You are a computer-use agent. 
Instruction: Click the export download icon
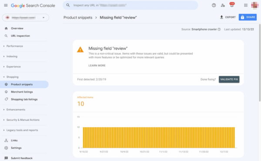coord(221,17)
